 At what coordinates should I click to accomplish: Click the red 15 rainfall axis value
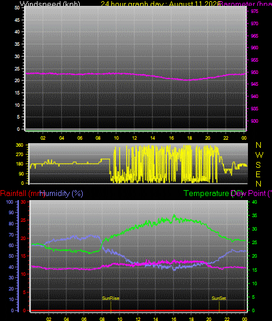pyautogui.click(x=23, y=256)
